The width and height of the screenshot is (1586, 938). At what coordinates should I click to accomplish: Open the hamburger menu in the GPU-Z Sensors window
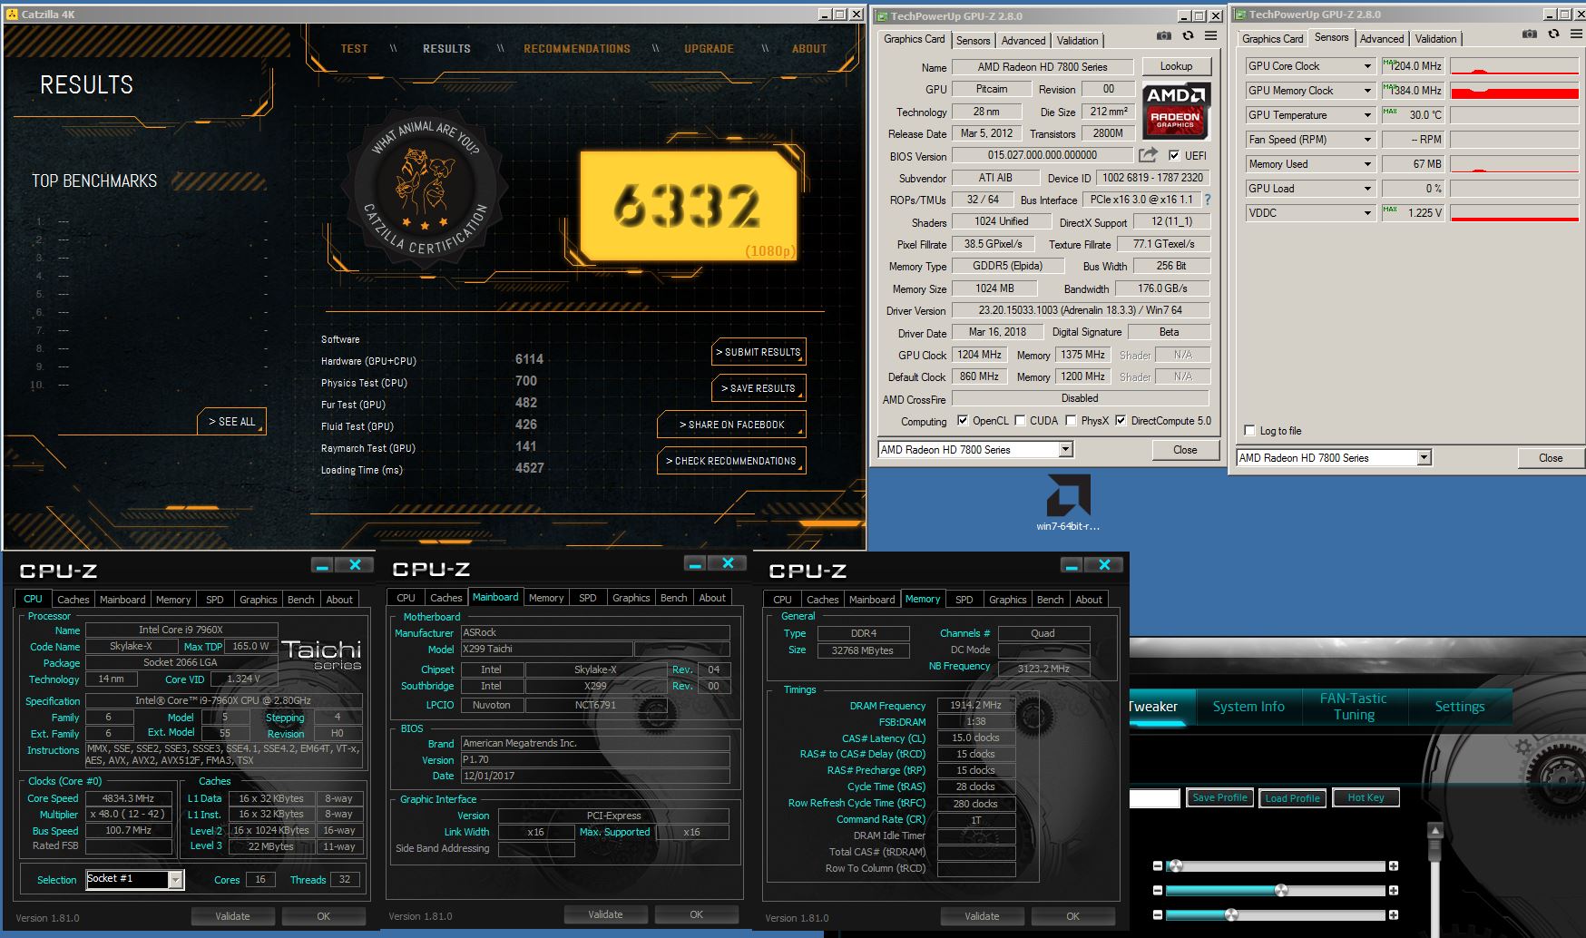point(1576,34)
